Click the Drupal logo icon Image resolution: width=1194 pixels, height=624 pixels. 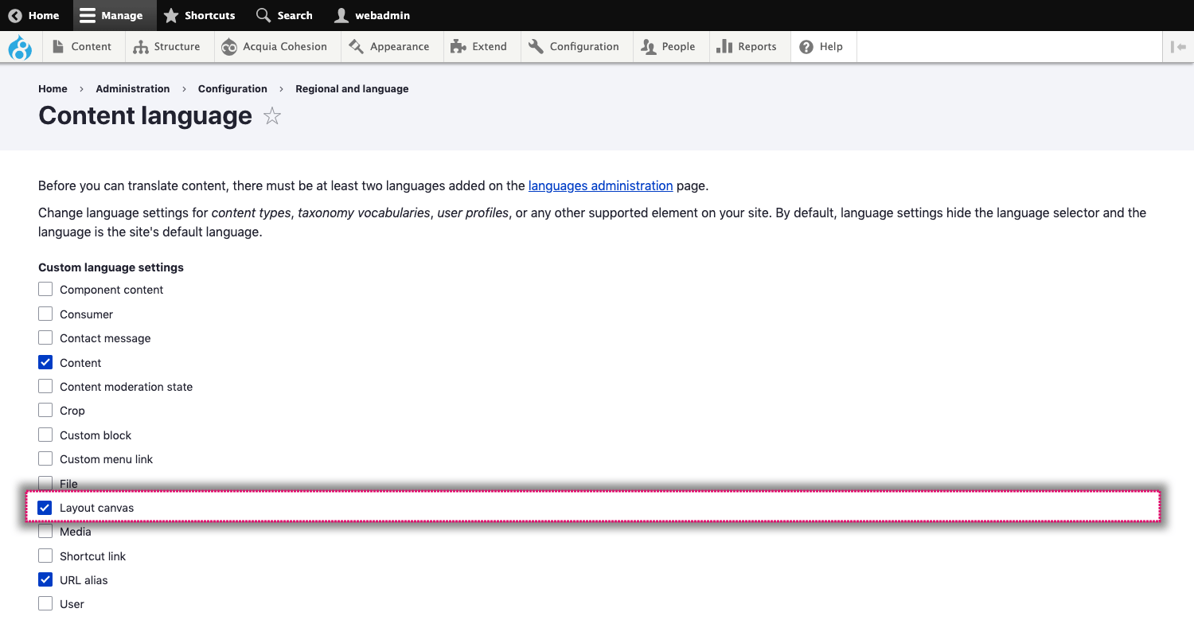point(20,47)
